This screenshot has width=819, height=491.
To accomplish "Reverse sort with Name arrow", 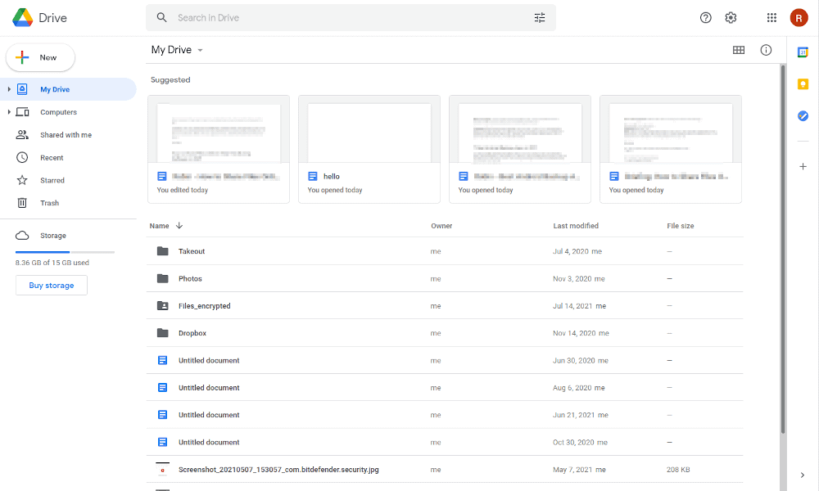I will [x=179, y=225].
